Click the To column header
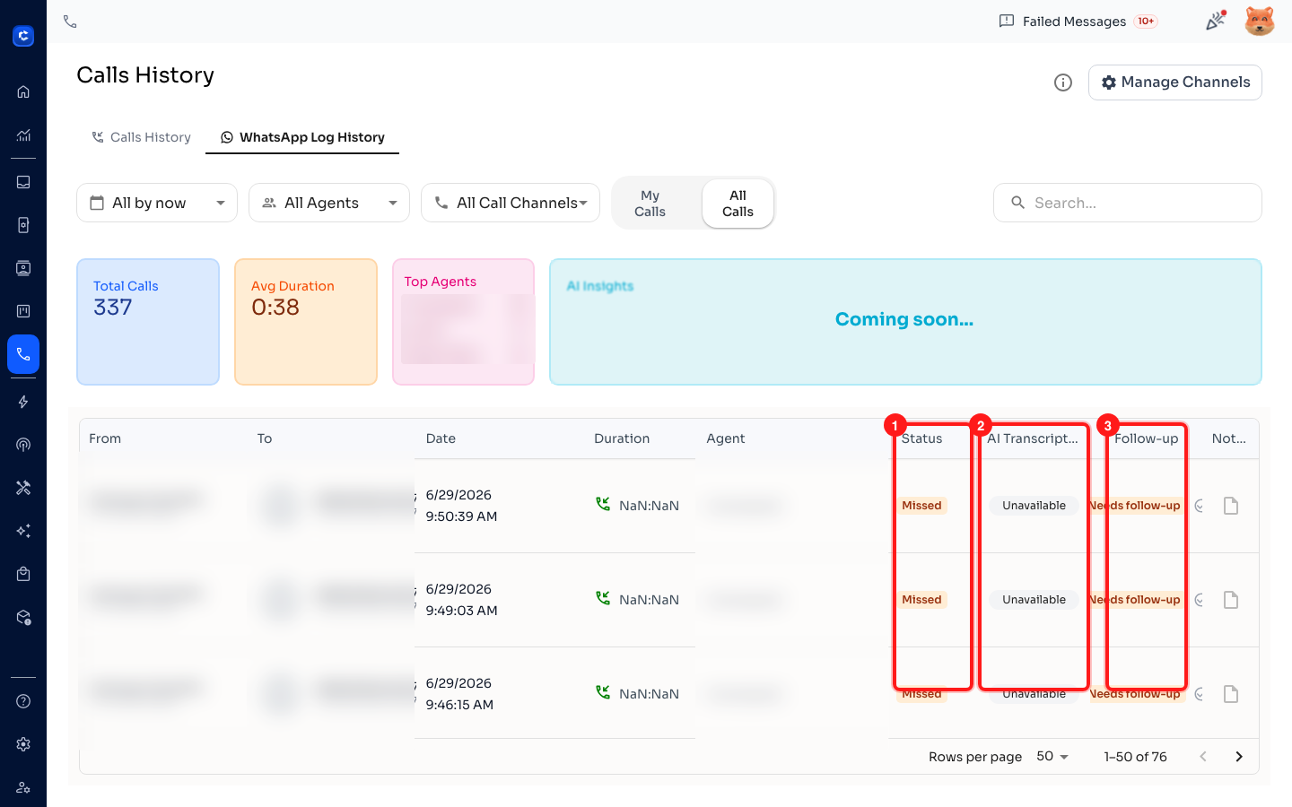Image resolution: width=1292 pixels, height=807 pixels. 265,438
